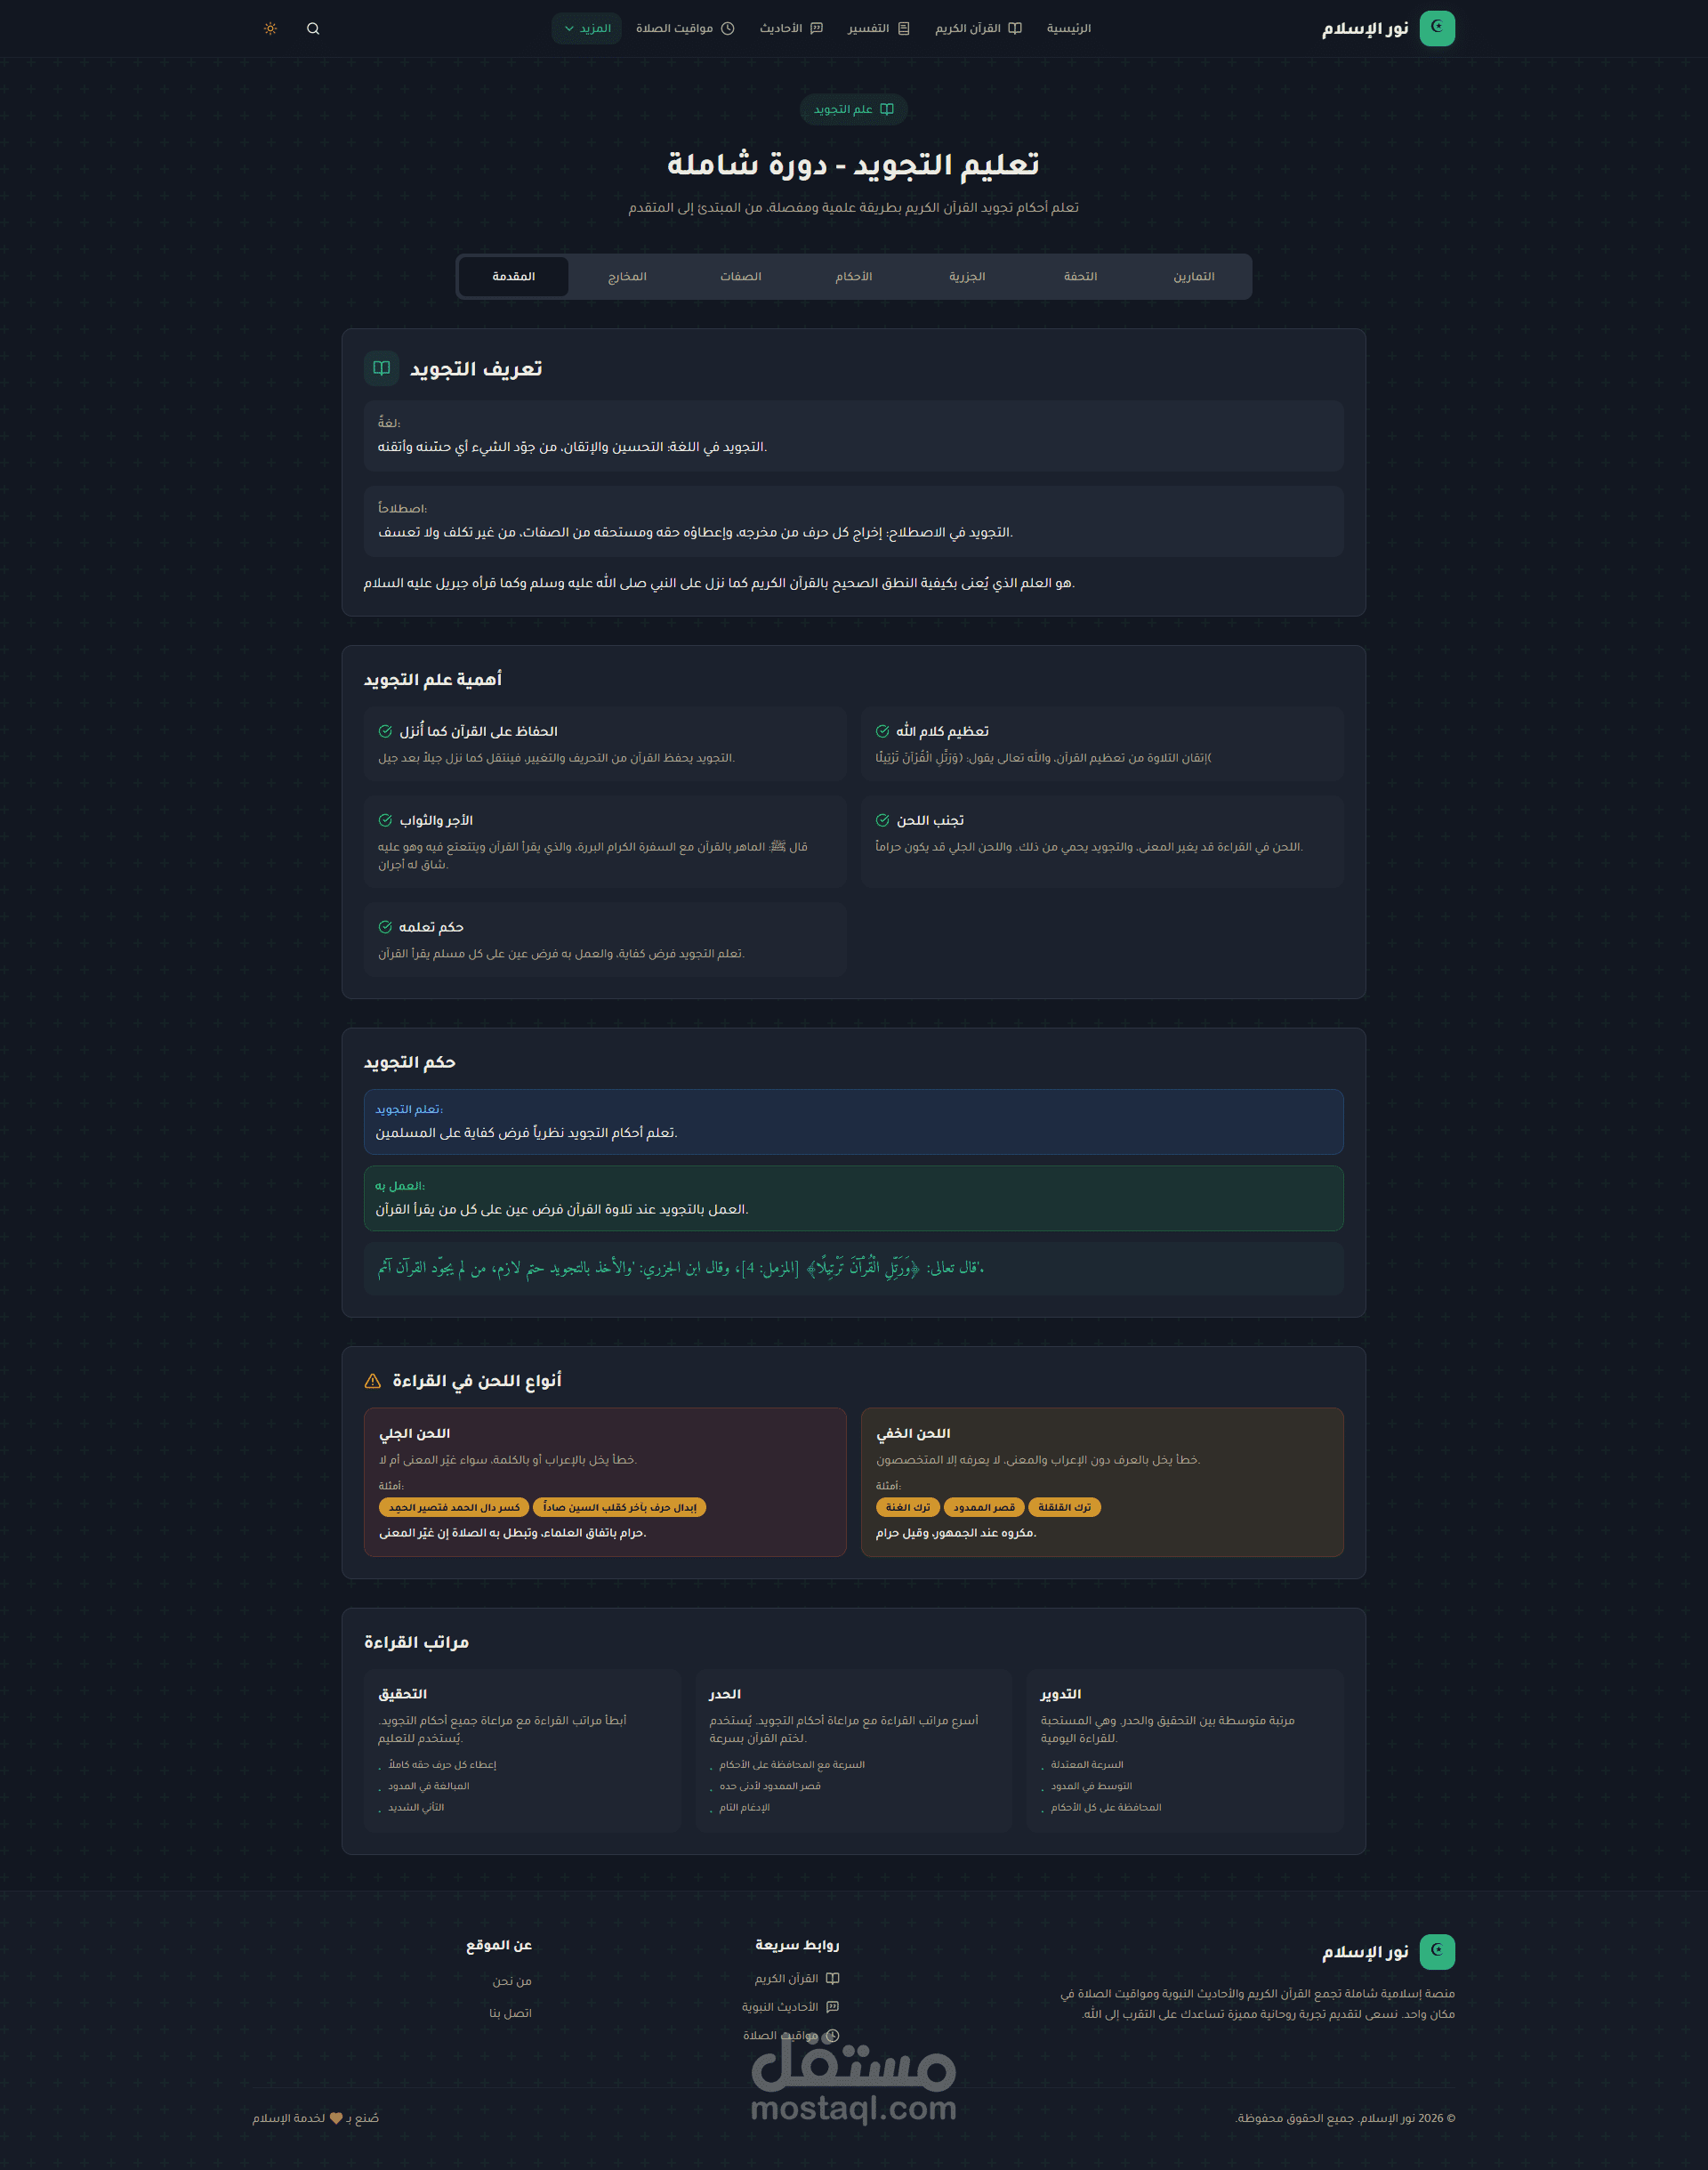The image size is (1708, 2170).
Task: Open the الجزرية tab
Action: (x=967, y=277)
